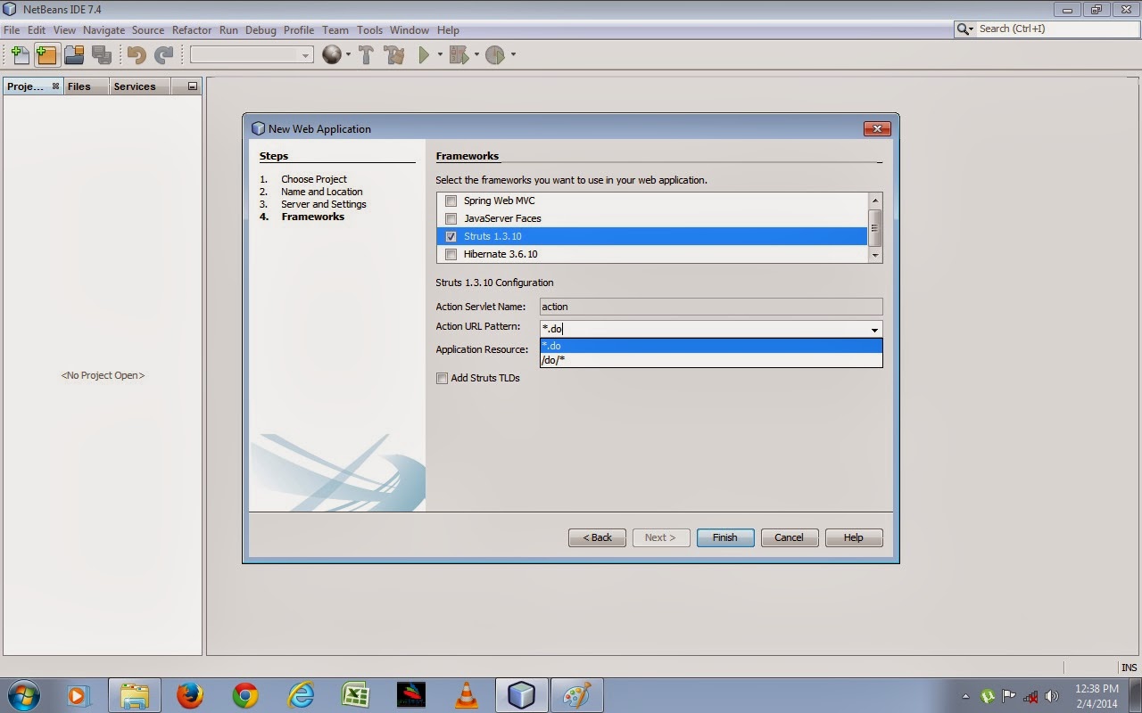Screen dimensions: 1142x713
Task: Click the Finish button
Action: 725,537
